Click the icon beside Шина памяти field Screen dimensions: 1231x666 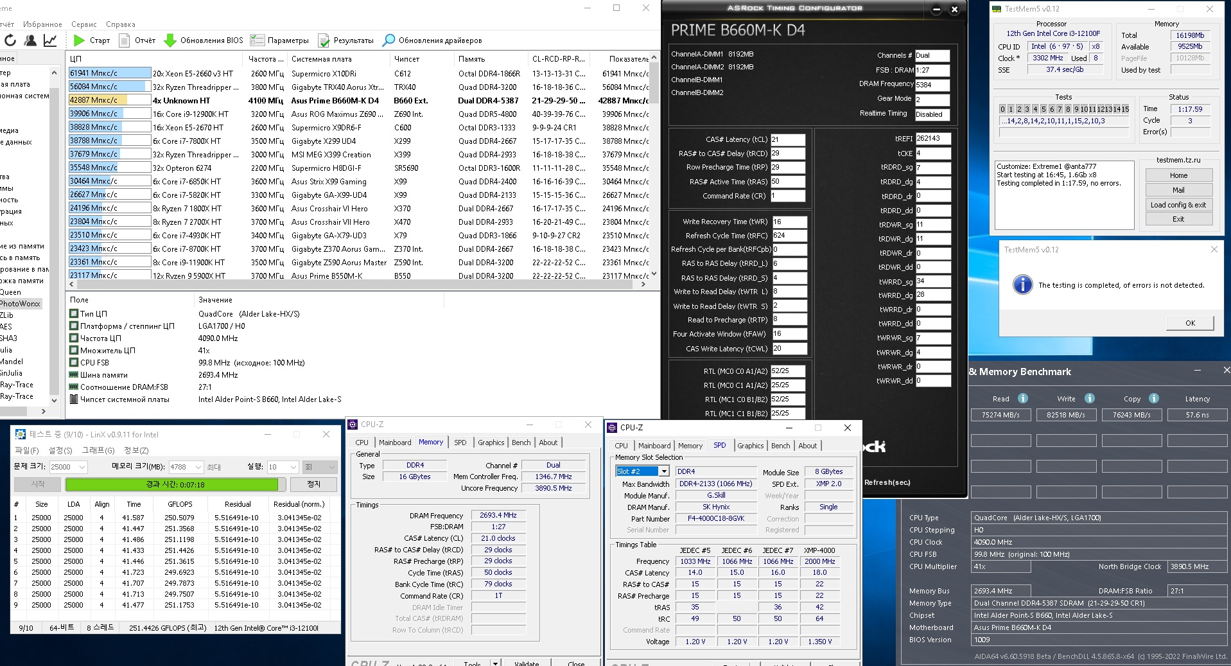tap(74, 375)
